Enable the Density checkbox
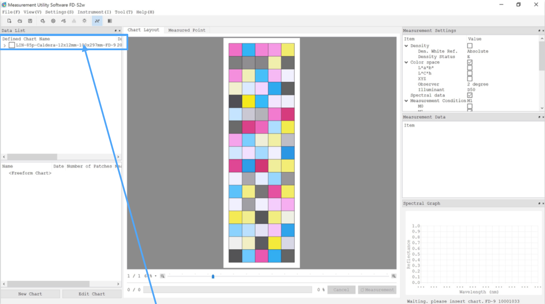 [470, 46]
